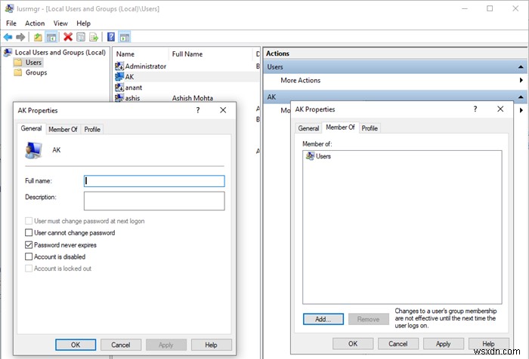529x359 pixels.
Task: Click the Groups folder icon in tree
Action: [18, 72]
